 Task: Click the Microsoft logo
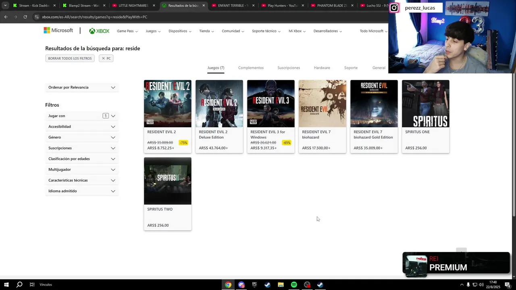[58, 30]
